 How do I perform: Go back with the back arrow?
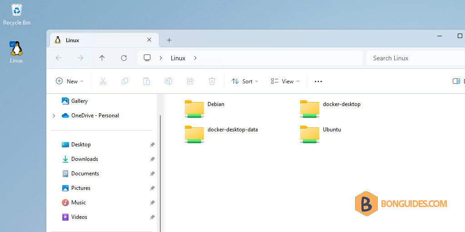coord(59,58)
